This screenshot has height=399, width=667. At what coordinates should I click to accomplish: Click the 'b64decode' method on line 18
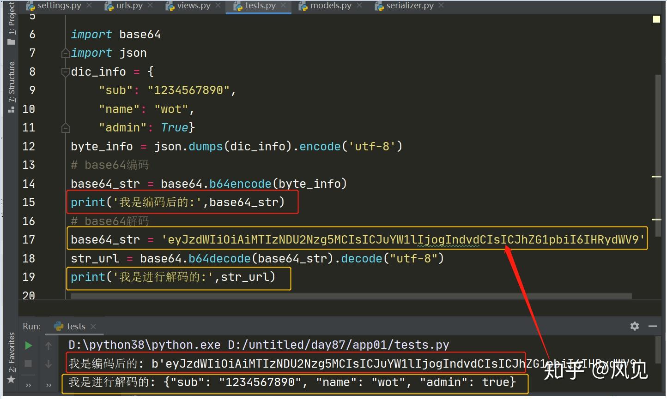point(219,259)
